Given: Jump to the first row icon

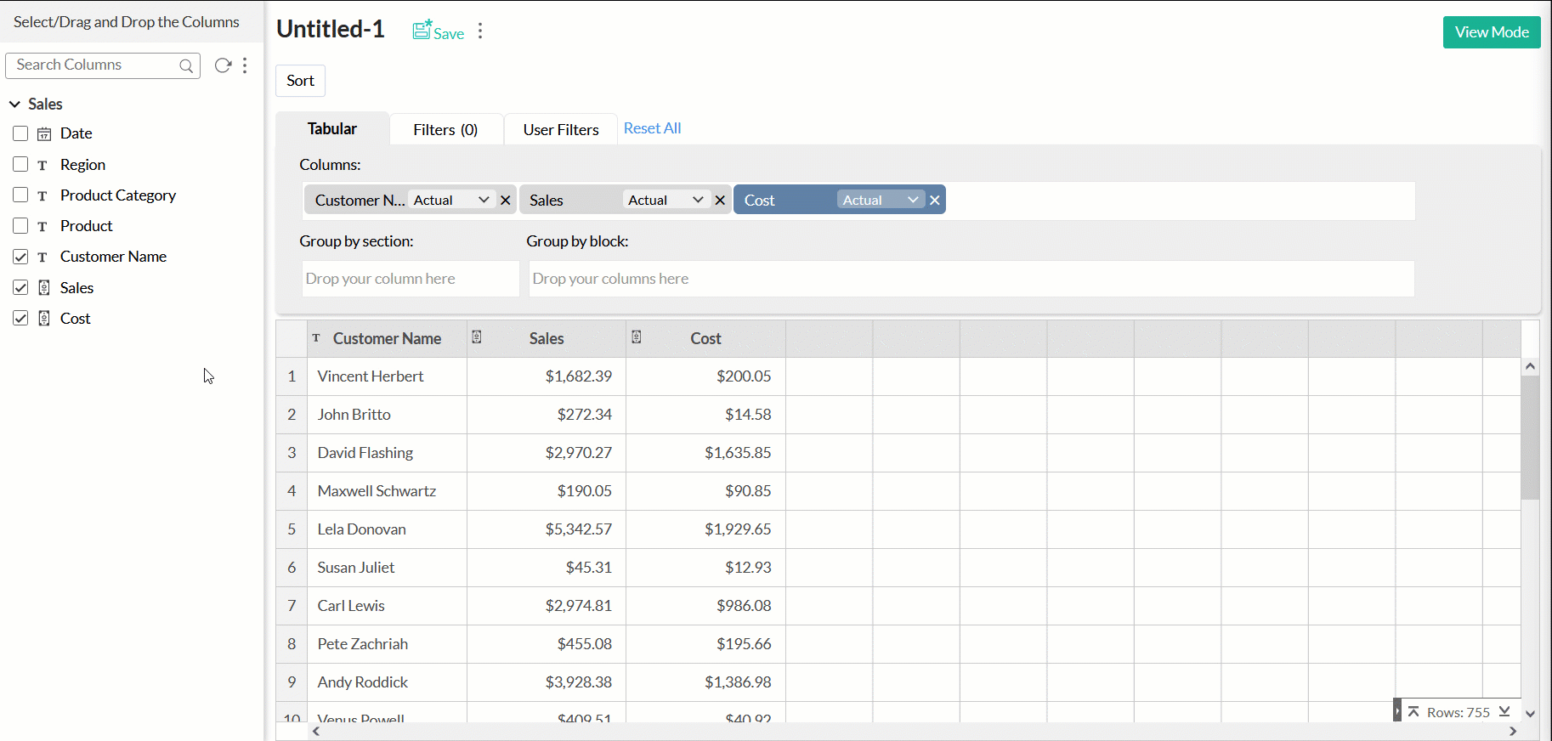Looking at the screenshot, I should (x=1413, y=711).
